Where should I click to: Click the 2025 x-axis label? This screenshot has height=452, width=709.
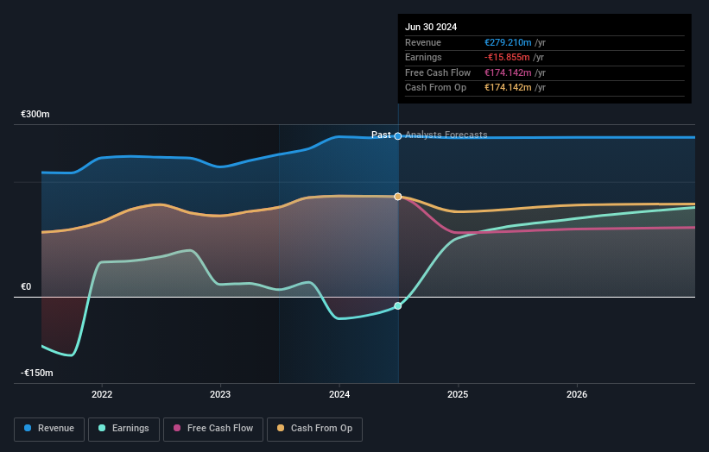click(458, 394)
